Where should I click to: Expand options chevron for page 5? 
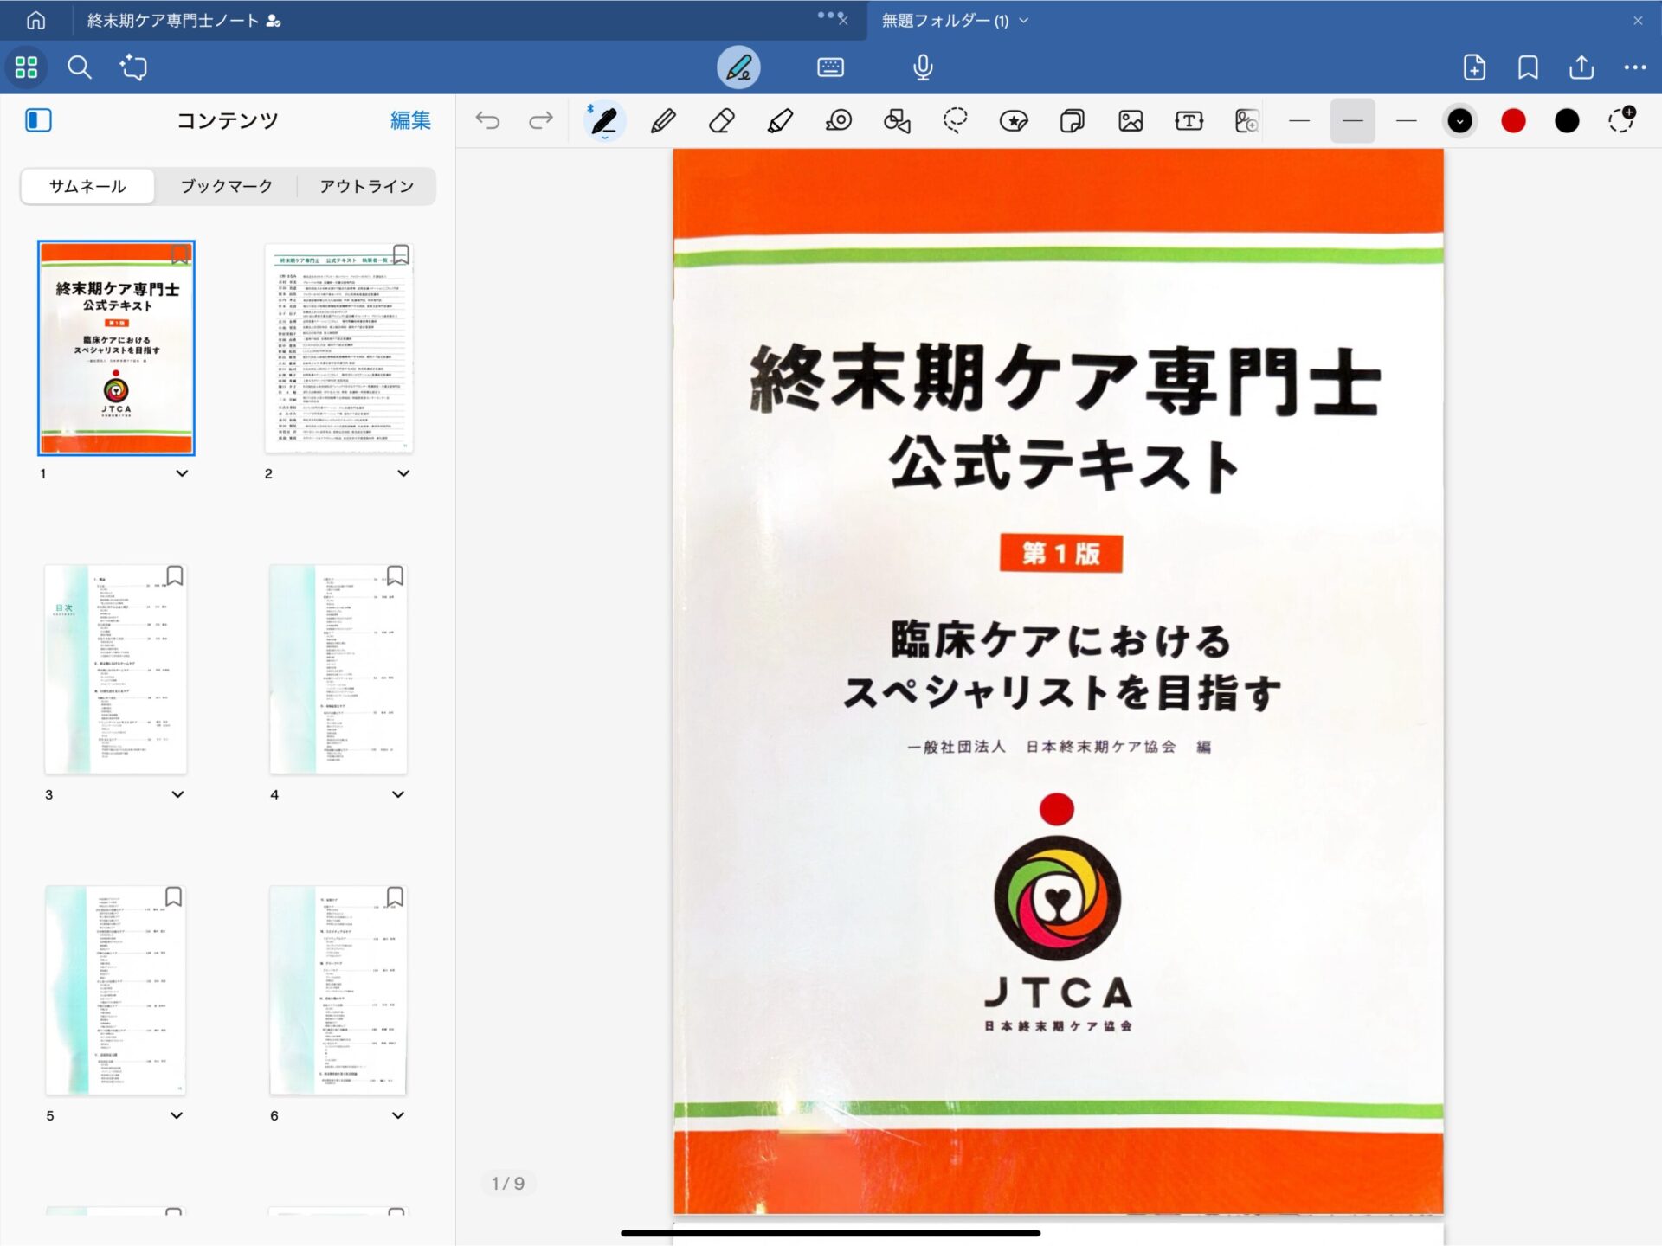tap(177, 1115)
